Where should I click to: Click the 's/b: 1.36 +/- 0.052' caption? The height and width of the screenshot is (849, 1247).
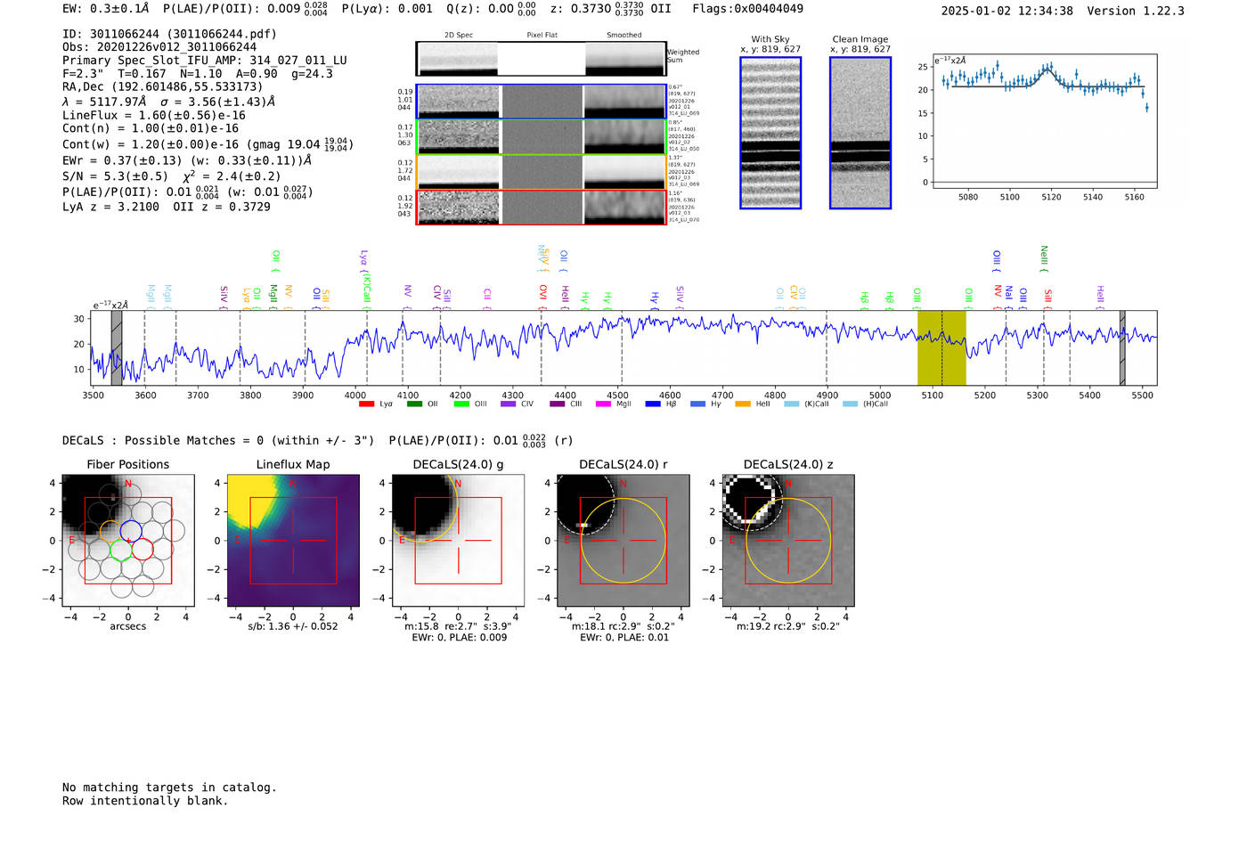tap(293, 626)
